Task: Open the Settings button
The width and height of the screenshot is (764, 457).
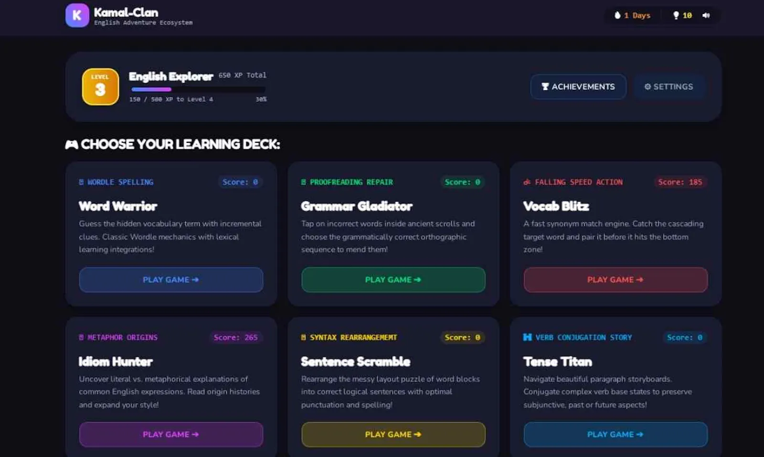Action: click(669, 86)
